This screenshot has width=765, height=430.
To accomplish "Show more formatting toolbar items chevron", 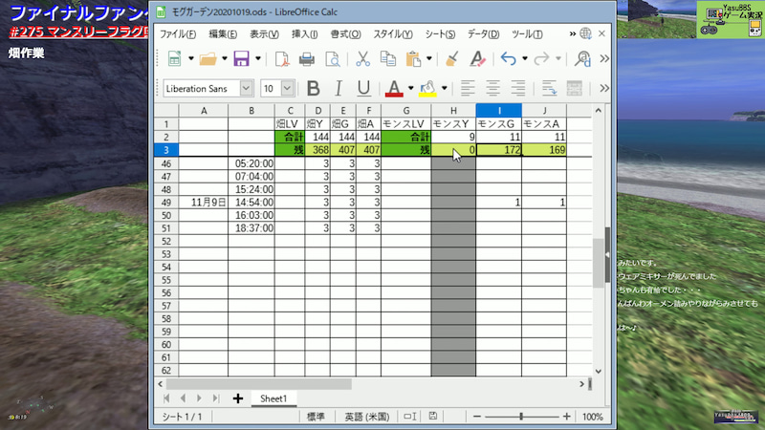I will coord(604,88).
